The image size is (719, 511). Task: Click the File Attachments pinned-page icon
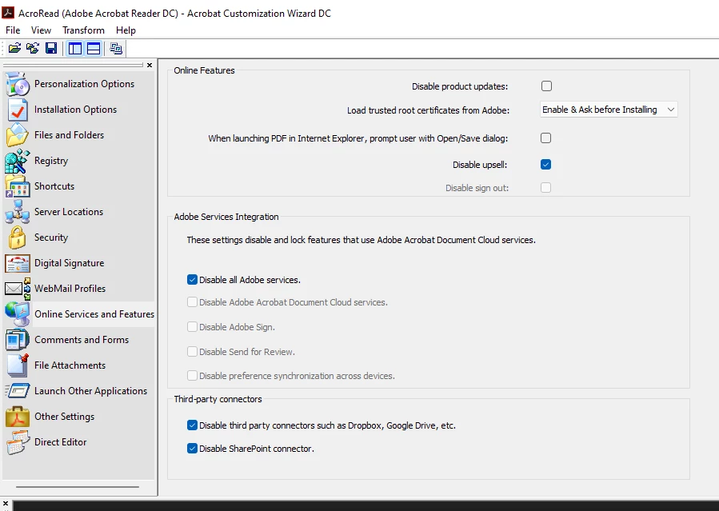click(x=18, y=365)
